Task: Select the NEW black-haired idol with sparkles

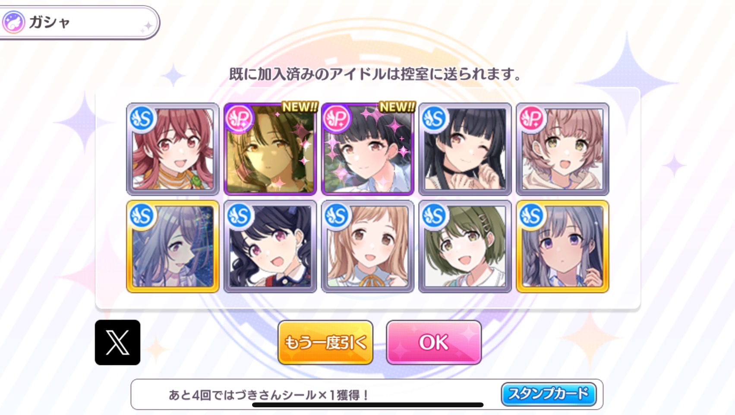Action: [x=368, y=149]
